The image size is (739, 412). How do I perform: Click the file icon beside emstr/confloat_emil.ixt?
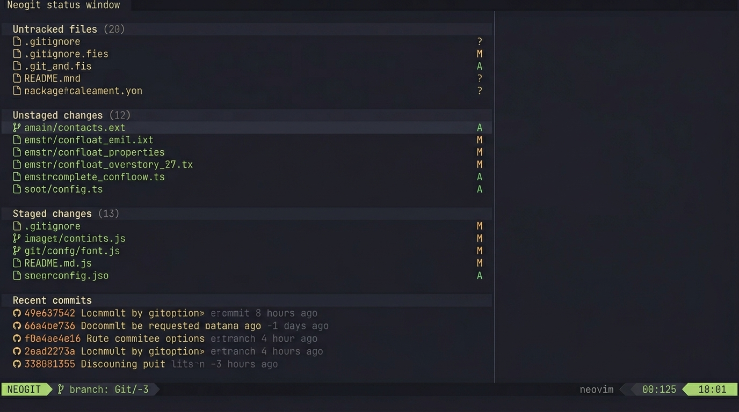pyautogui.click(x=17, y=140)
